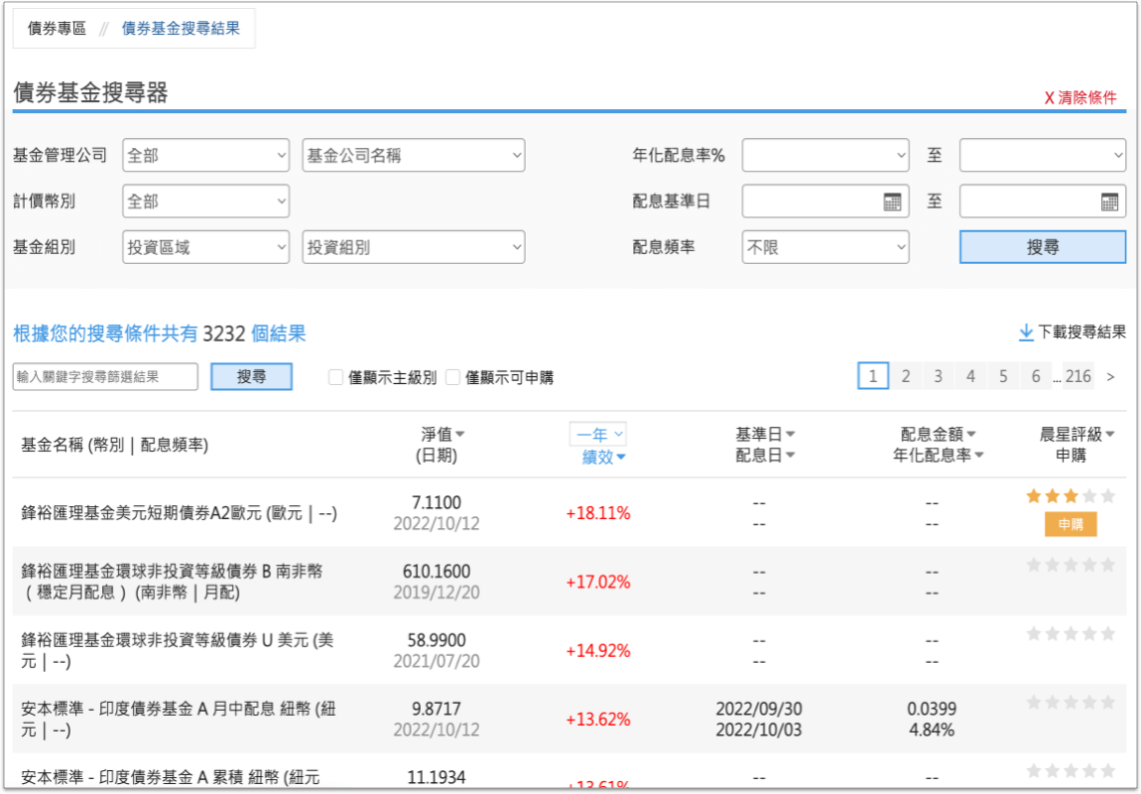
Task: Click the X 清除條件 link
Action: click(x=1079, y=97)
